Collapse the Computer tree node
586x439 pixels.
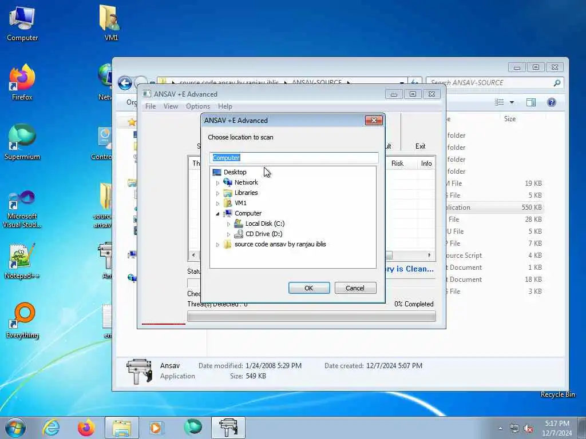(x=217, y=214)
